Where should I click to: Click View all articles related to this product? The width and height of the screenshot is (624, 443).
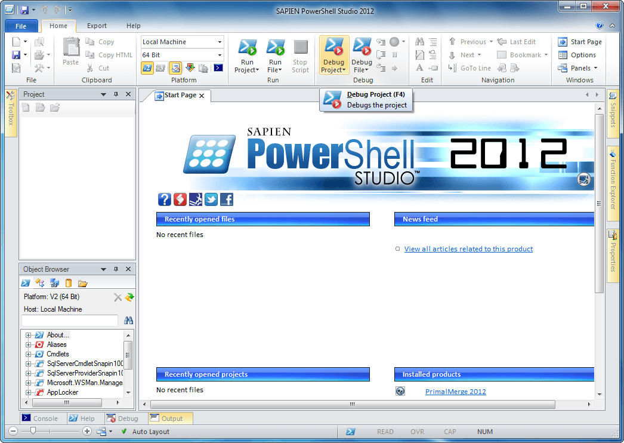point(468,249)
